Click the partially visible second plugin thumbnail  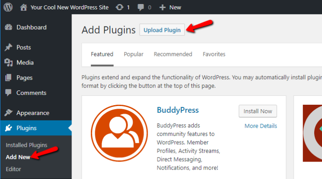312,133
